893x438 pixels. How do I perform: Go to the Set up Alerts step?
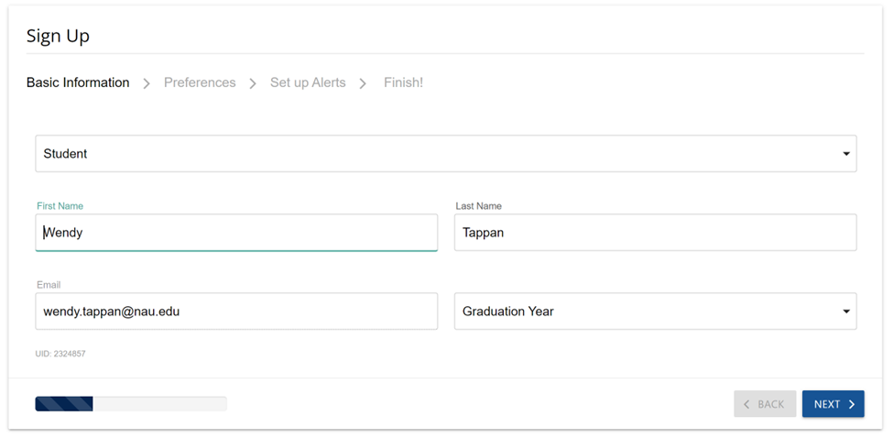click(308, 82)
